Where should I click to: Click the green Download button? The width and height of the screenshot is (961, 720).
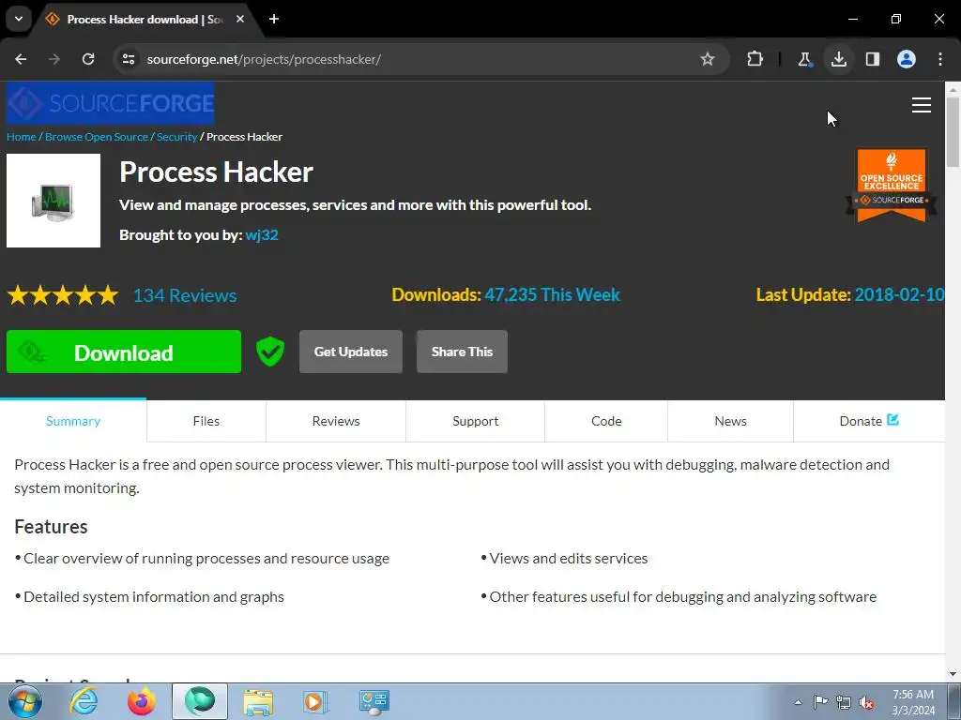tap(124, 352)
